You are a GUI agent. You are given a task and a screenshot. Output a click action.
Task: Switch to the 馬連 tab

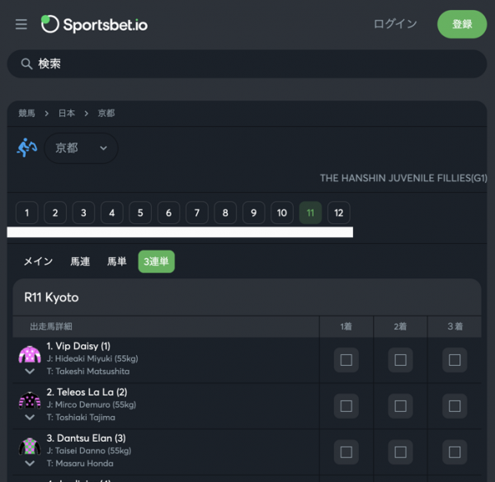[x=80, y=261]
